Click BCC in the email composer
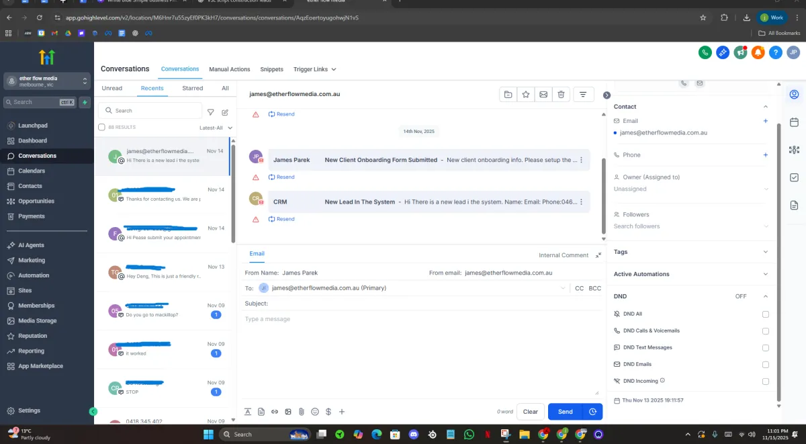Screen dimensions: 806x444 pos(595,288)
